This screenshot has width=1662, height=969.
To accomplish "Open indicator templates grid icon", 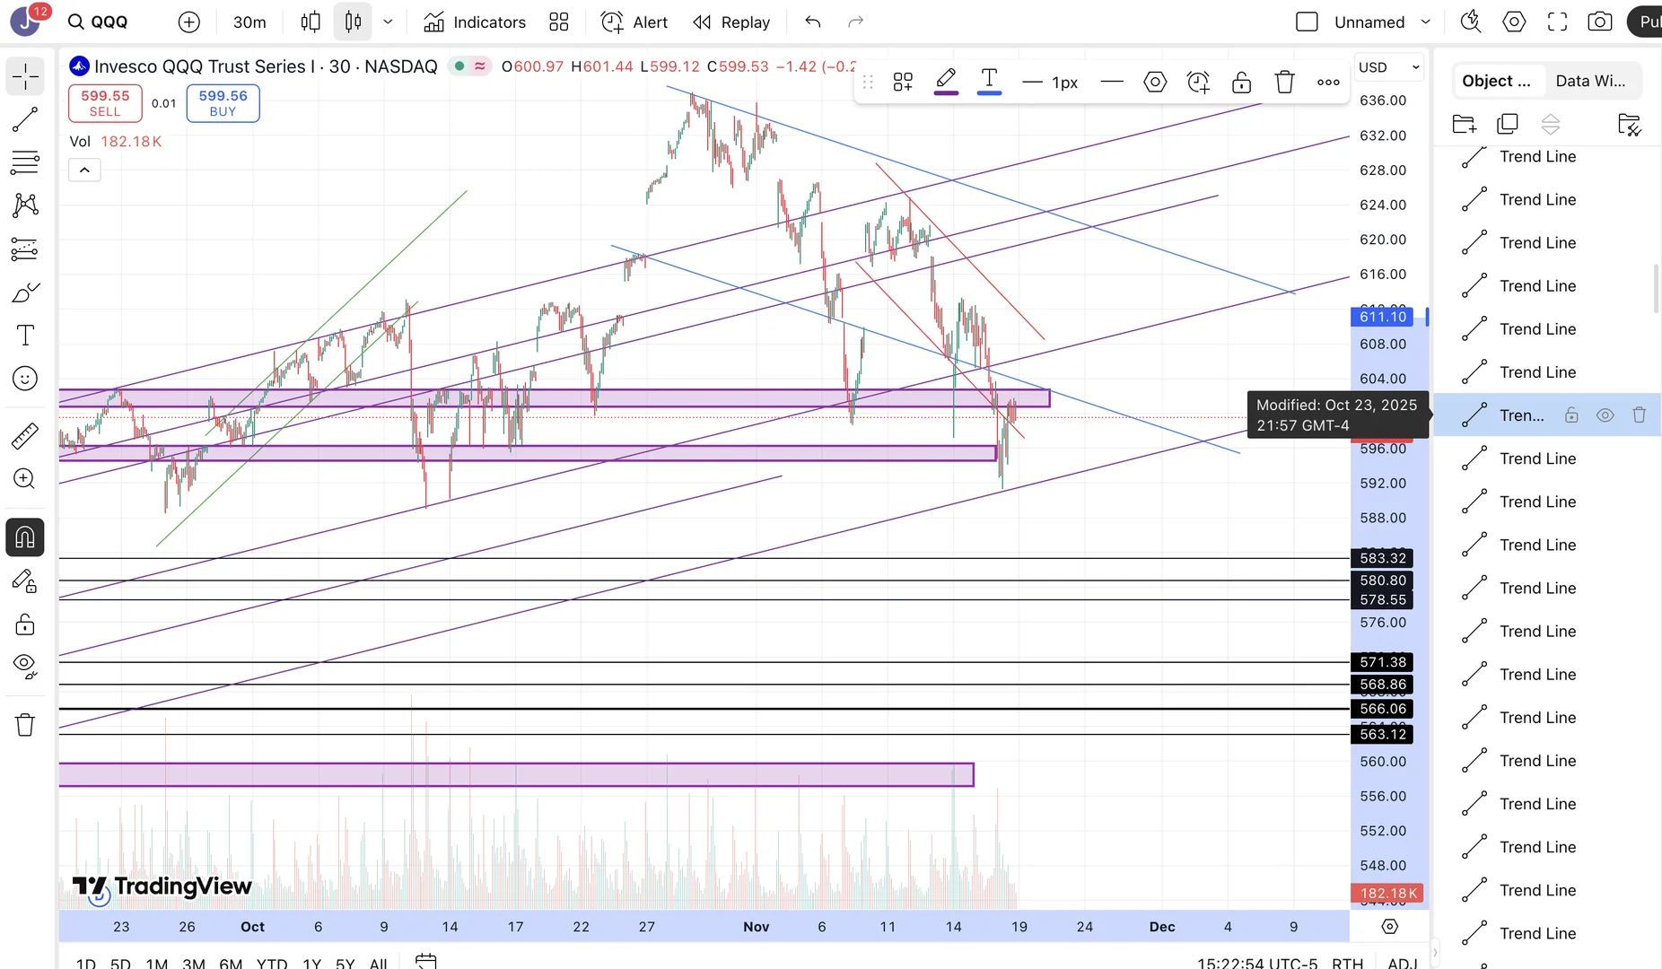I will (559, 22).
